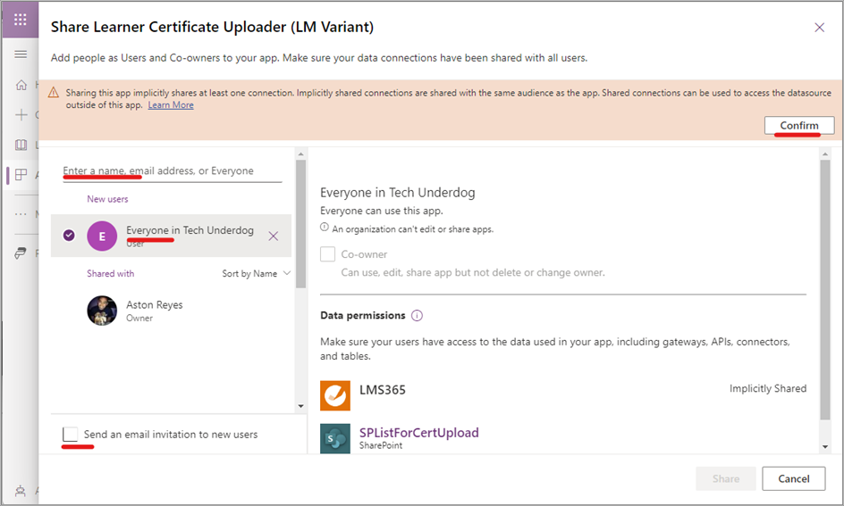Select Aston Reyes in Shared with list
Screen dimensions: 844x506
pos(154,311)
